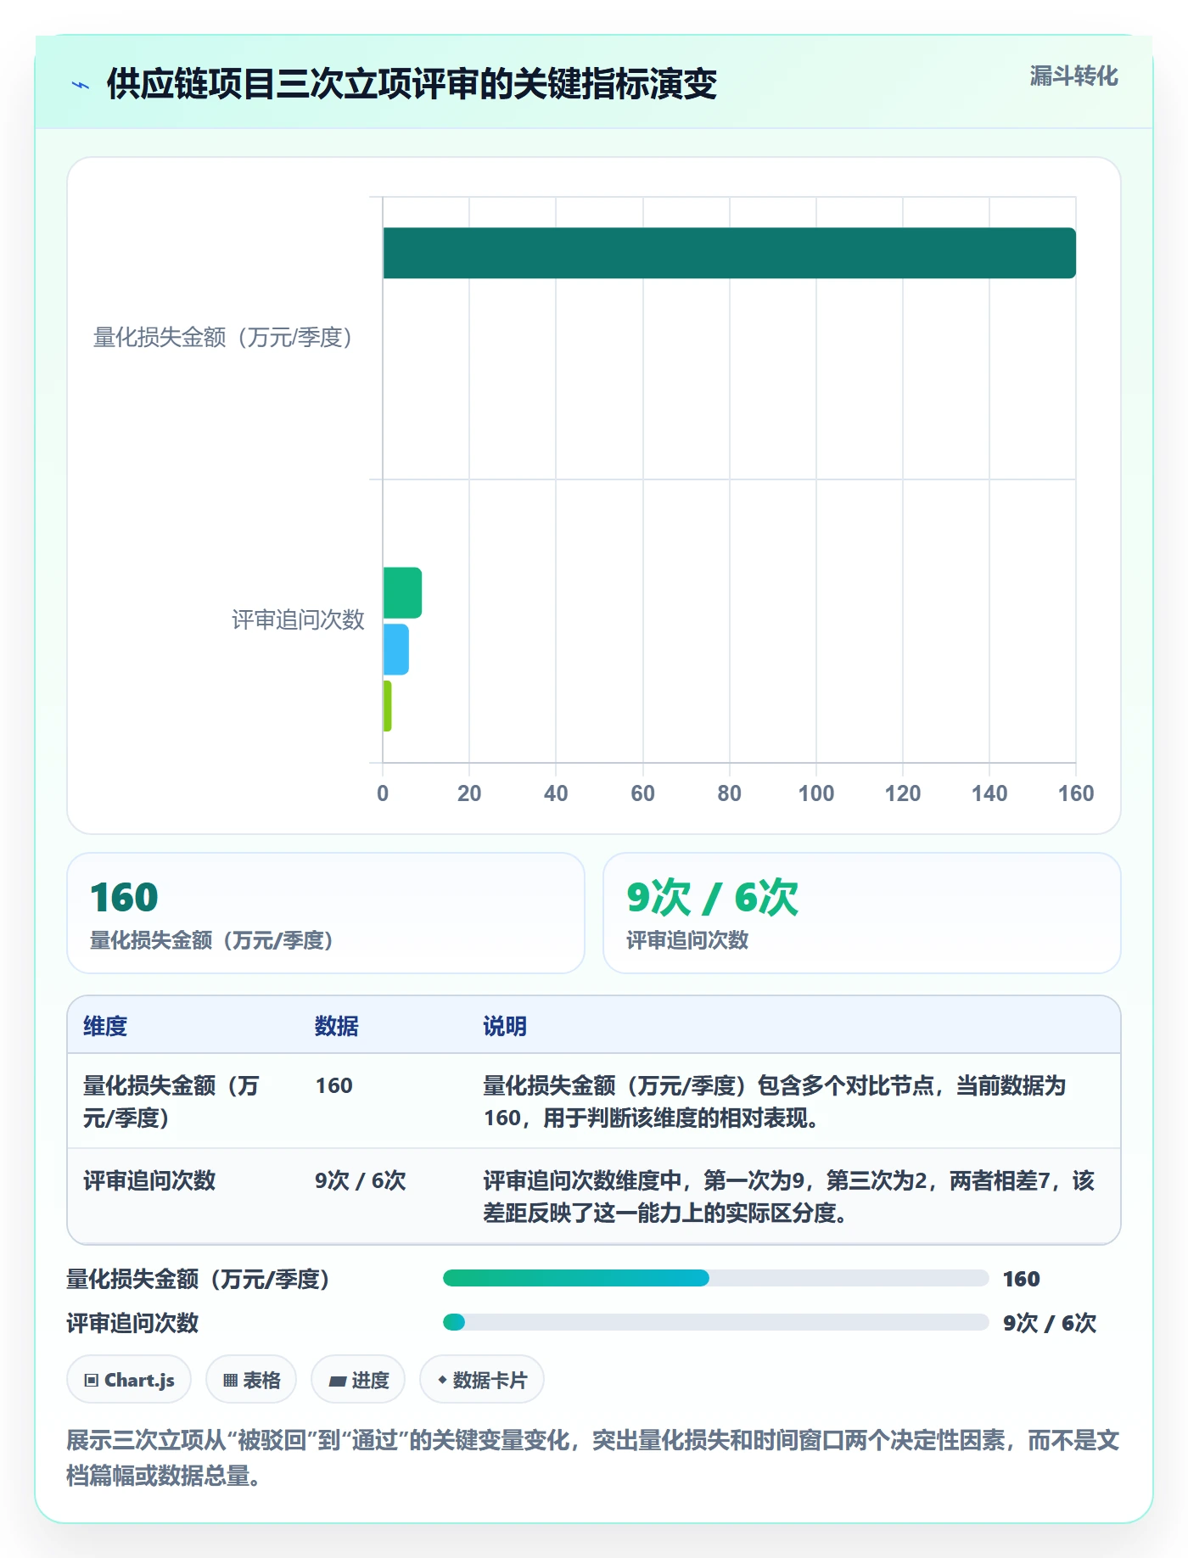This screenshot has width=1188, height=1558.
Task: Click the 量化损失金额 y-axis label in the chart
Action: 224,338
